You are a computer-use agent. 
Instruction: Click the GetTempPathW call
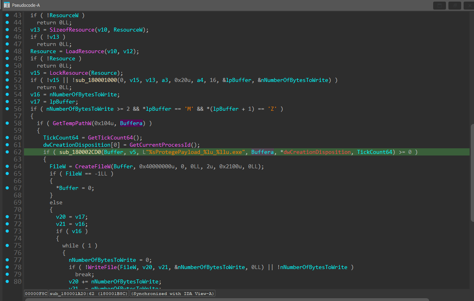click(x=72, y=123)
